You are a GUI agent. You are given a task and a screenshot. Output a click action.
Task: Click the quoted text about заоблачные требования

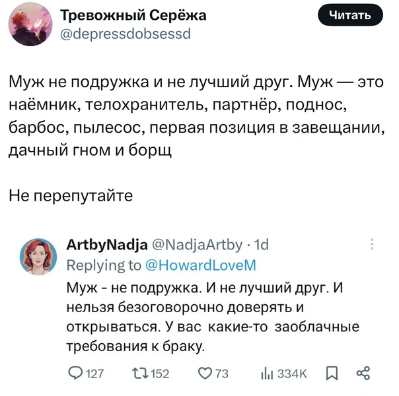[211, 317]
